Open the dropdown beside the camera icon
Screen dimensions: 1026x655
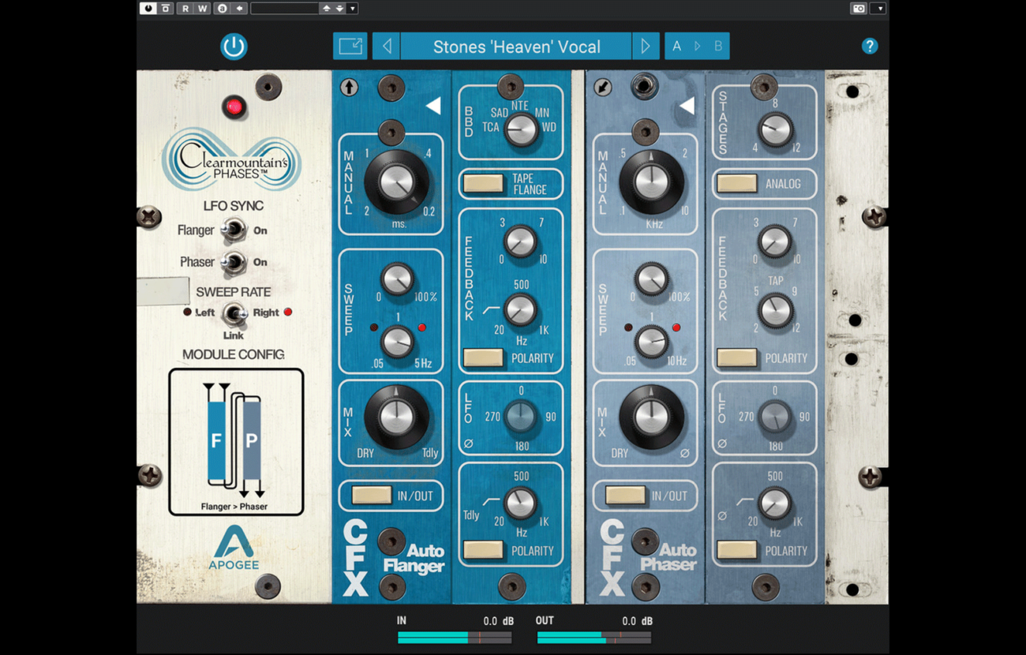(x=878, y=9)
